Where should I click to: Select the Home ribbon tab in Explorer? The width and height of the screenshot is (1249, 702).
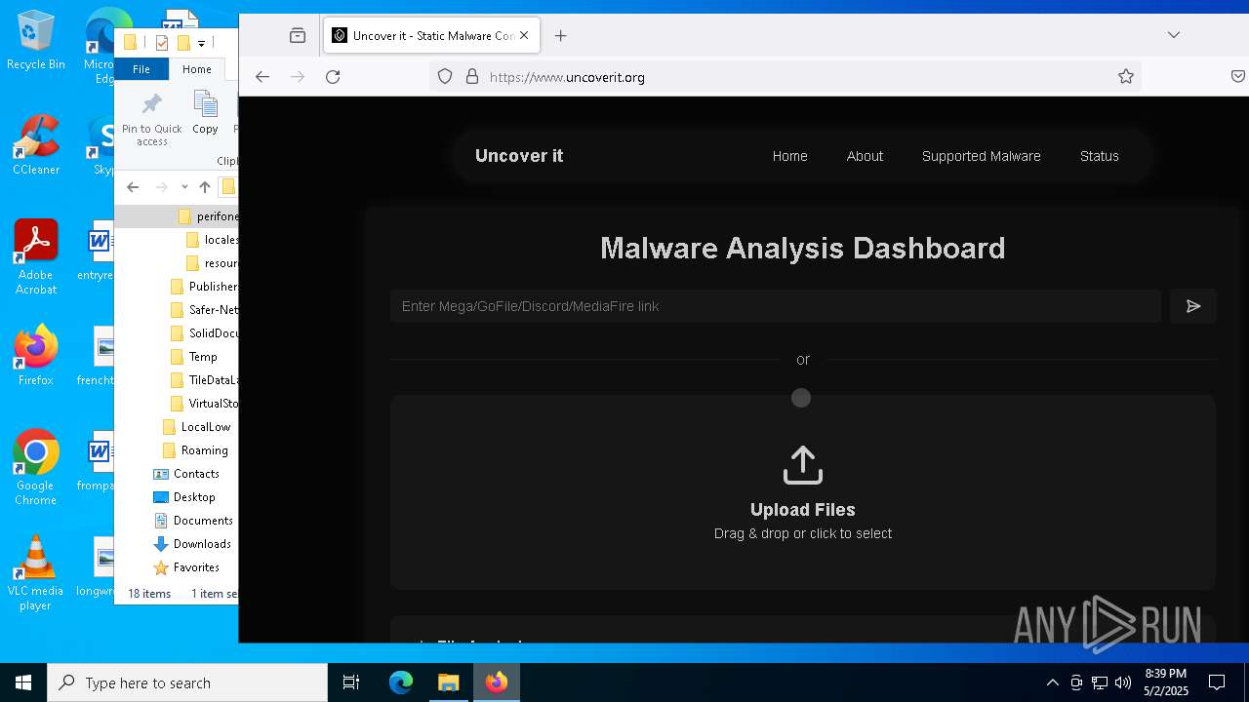click(x=196, y=69)
